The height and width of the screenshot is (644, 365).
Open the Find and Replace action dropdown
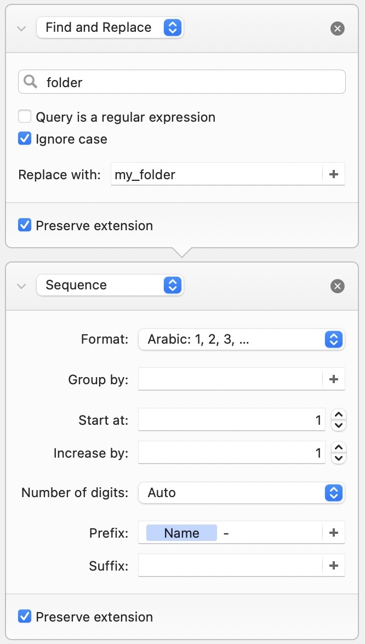(x=110, y=28)
